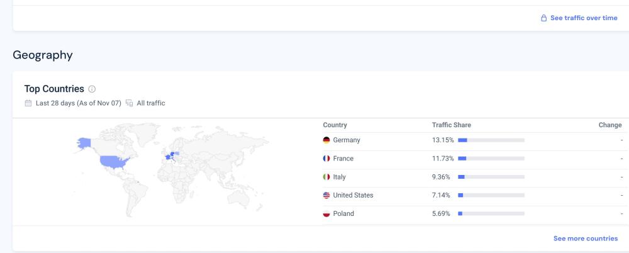Click the Change column header
The width and height of the screenshot is (629, 253).
point(610,125)
